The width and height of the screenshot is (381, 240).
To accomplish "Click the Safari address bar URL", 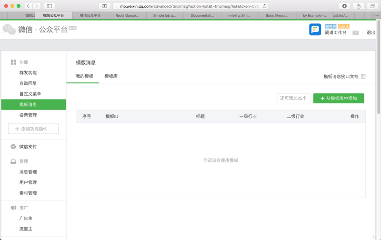I will point(190,6).
